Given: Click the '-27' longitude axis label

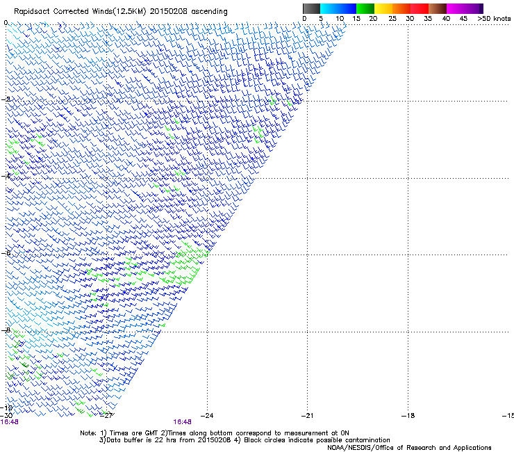Looking at the screenshot, I should [x=106, y=415].
